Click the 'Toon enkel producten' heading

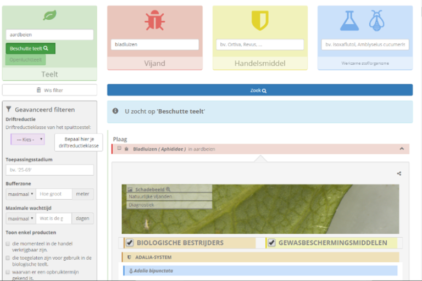point(31,232)
